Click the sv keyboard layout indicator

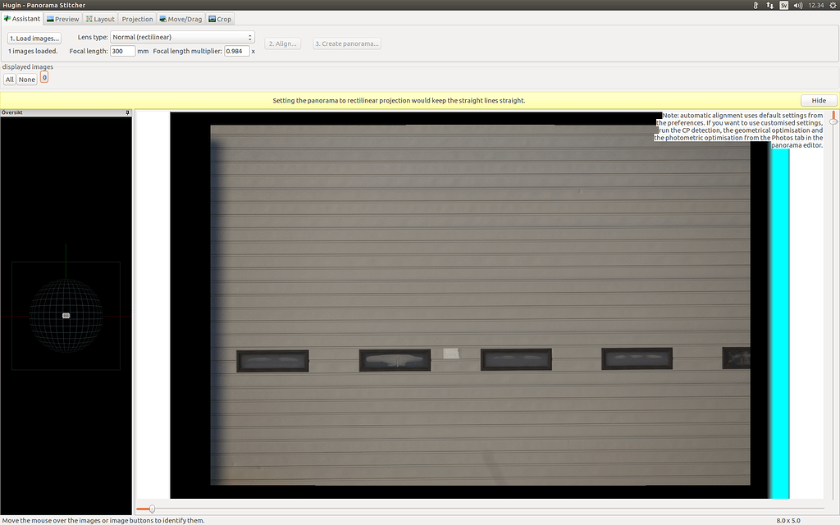coord(784,5)
